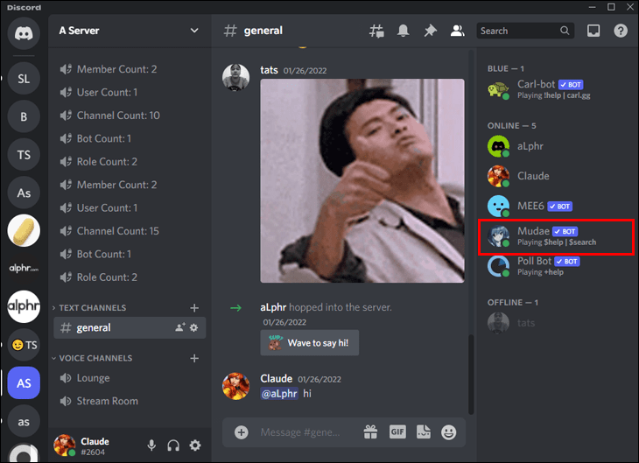Open Claude username in chat message
Viewport: 639px width, 463px height.
pyautogui.click(x=277, y=379)
